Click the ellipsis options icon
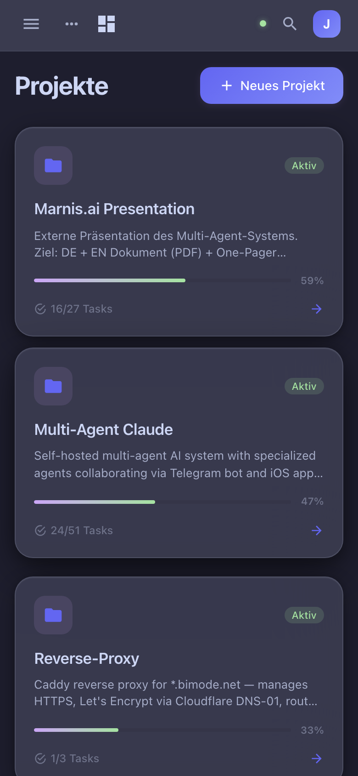Screen dimensions: 358x776 71,24
